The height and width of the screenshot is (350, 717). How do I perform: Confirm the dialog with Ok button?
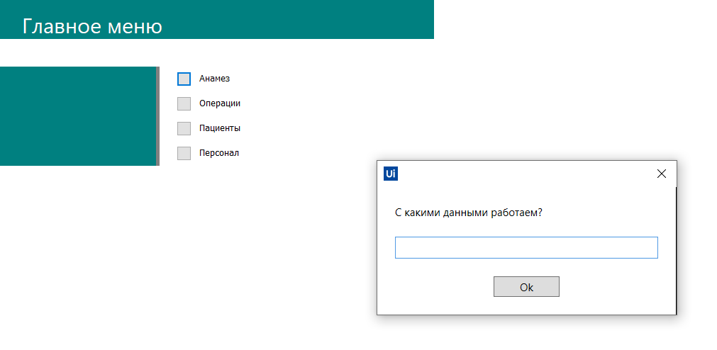[526, 287]
